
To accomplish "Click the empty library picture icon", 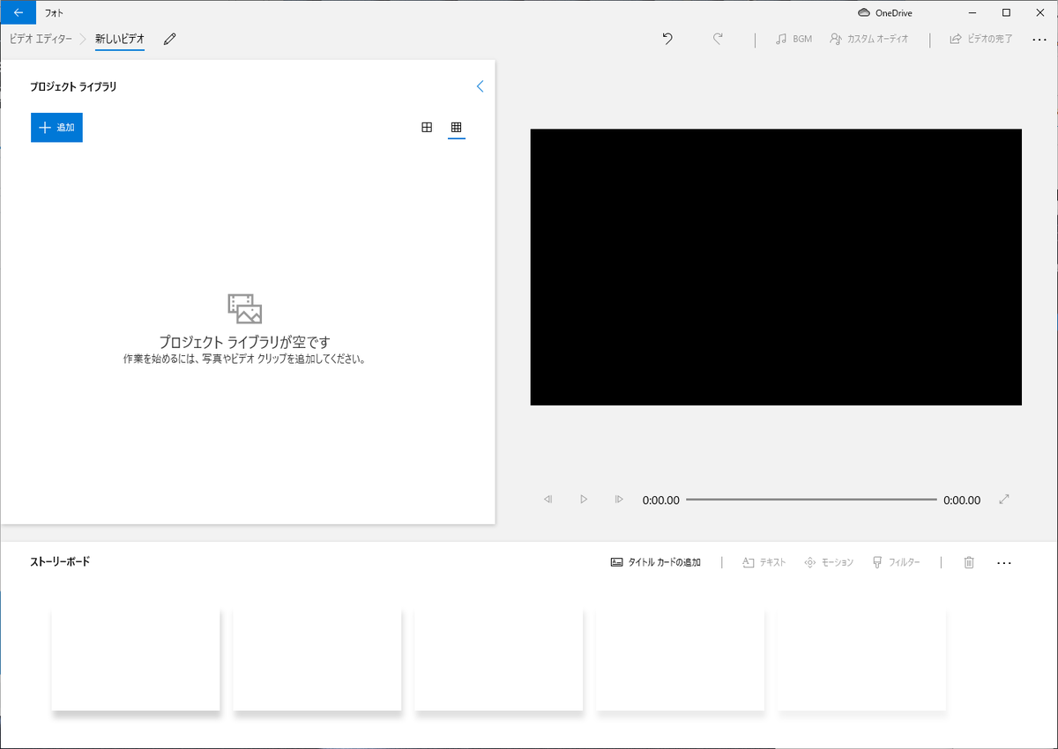I will click(x=245, y=308).
